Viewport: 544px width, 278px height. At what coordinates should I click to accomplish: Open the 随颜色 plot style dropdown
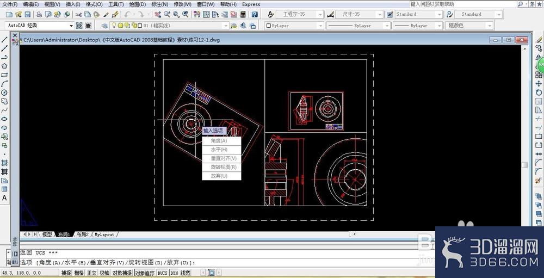point(469,26)
